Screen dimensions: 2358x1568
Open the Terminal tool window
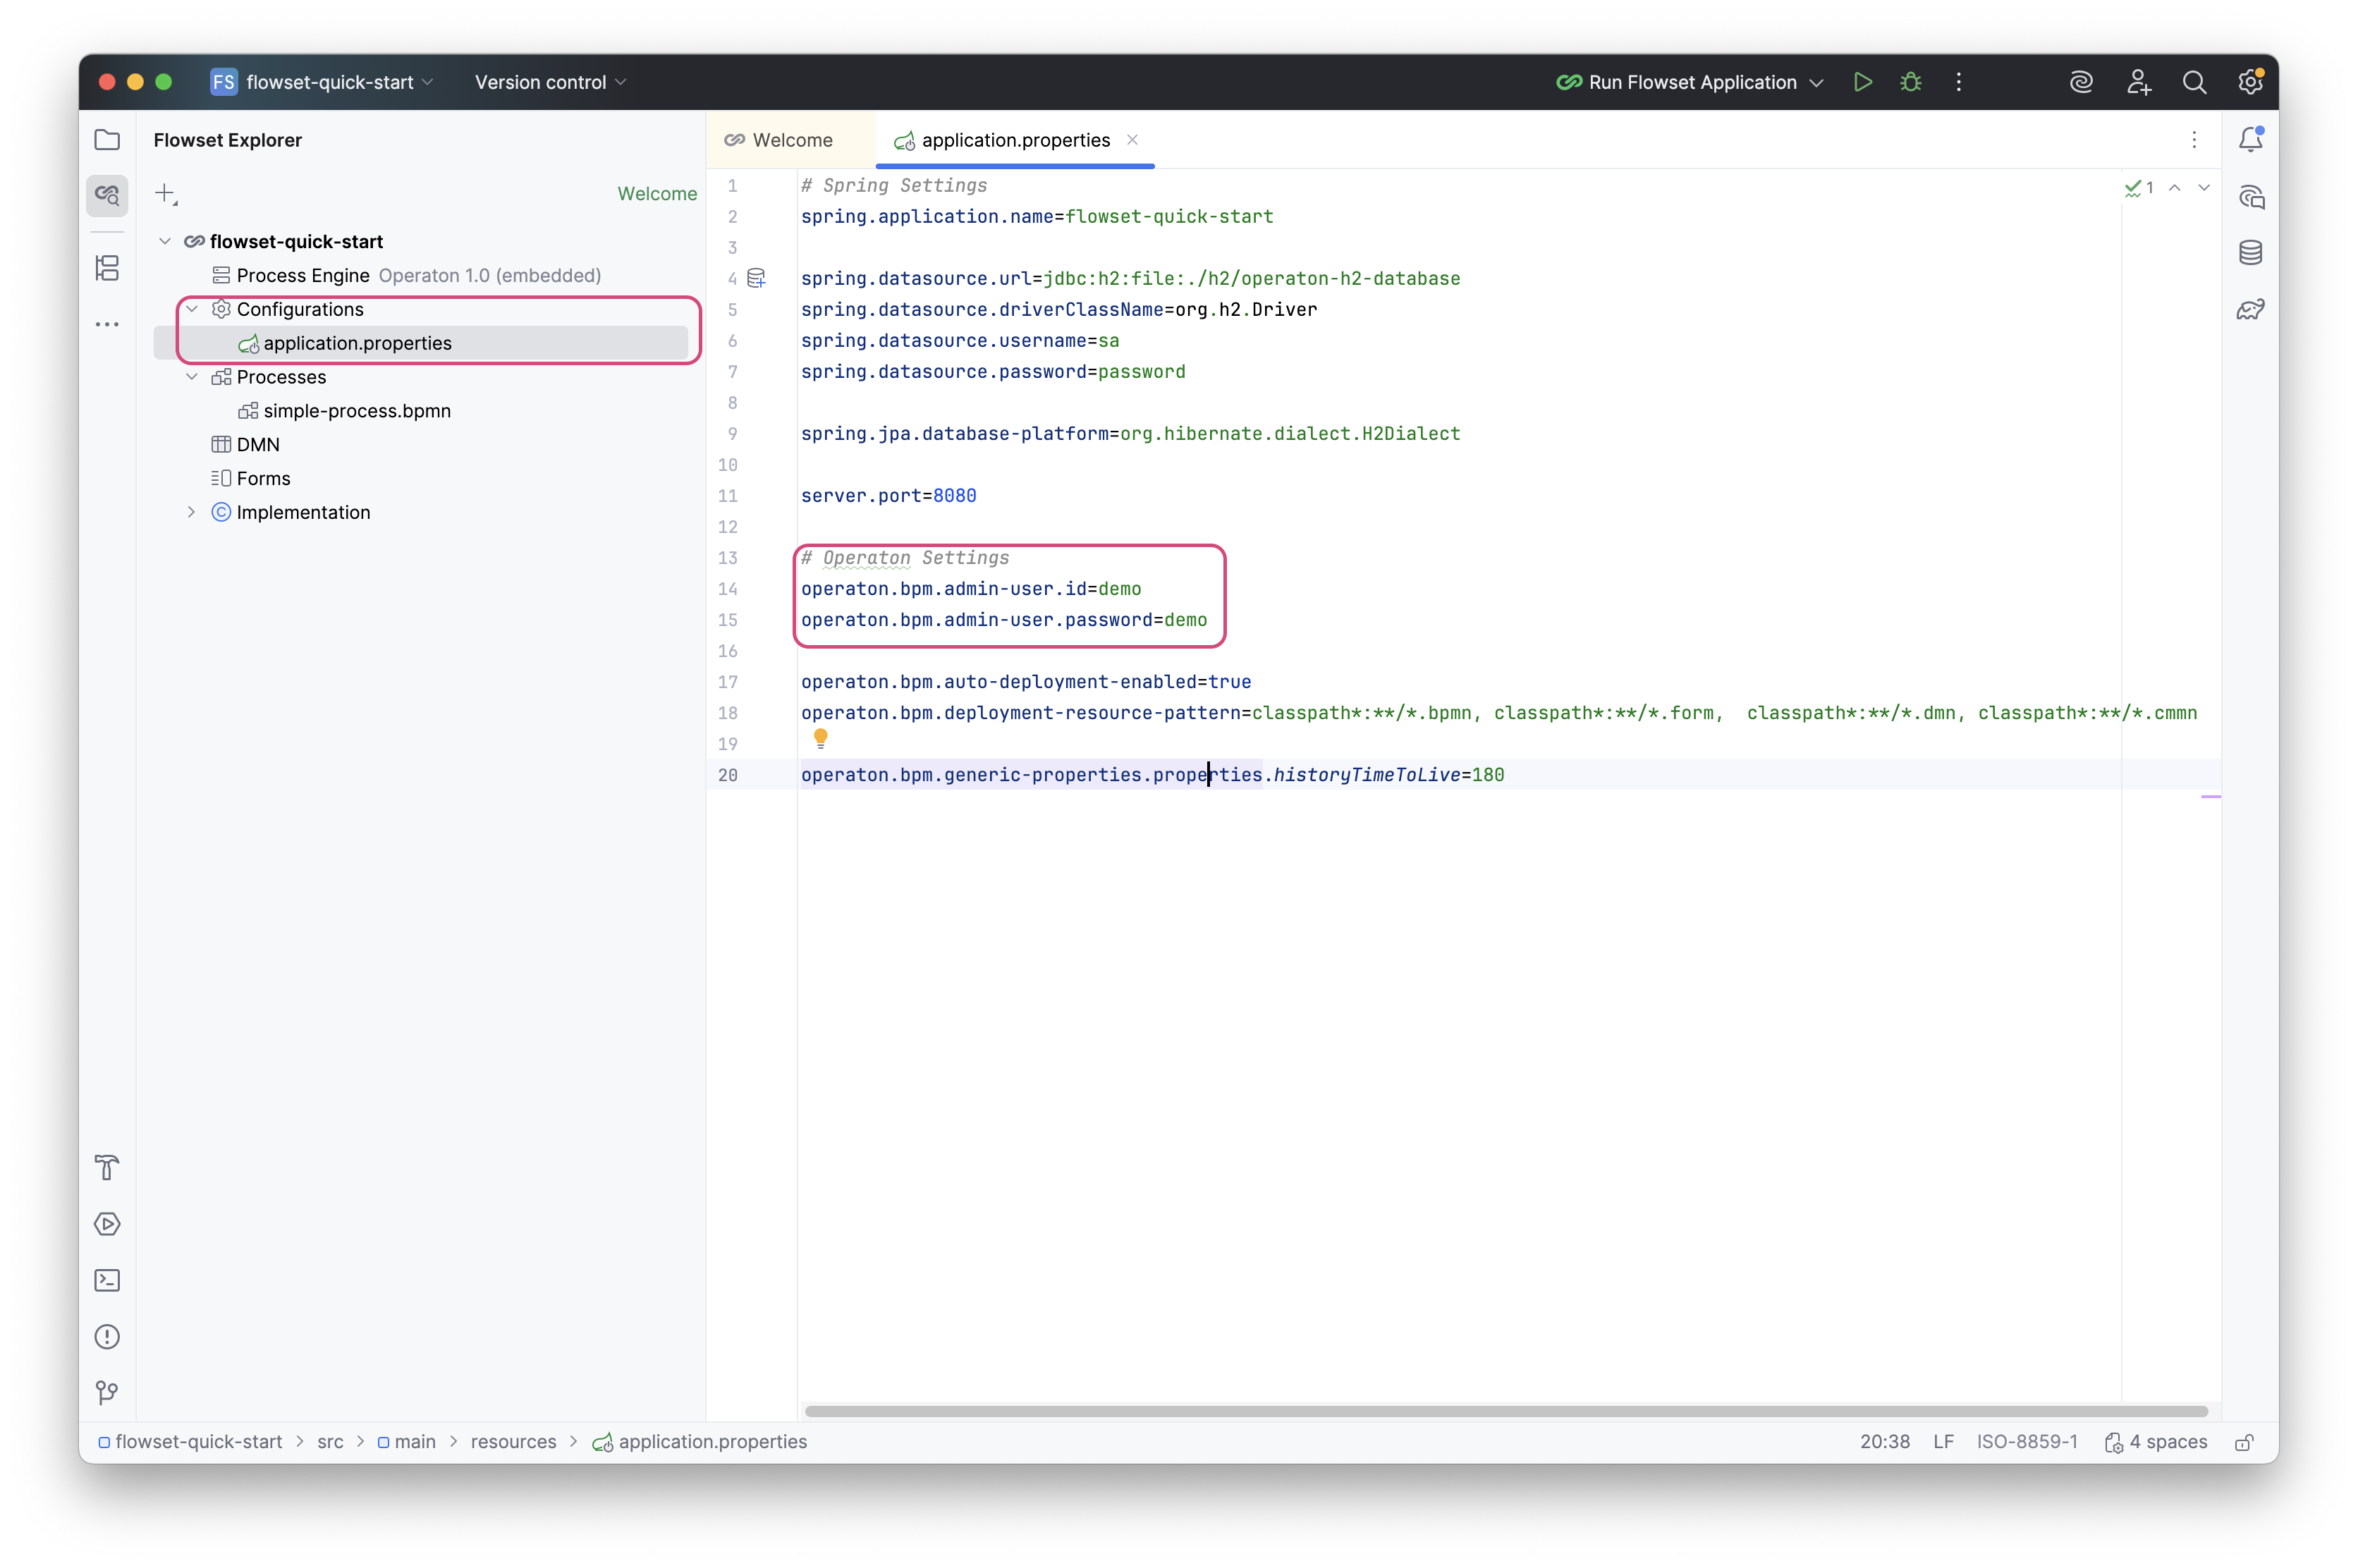[107, 1281]
